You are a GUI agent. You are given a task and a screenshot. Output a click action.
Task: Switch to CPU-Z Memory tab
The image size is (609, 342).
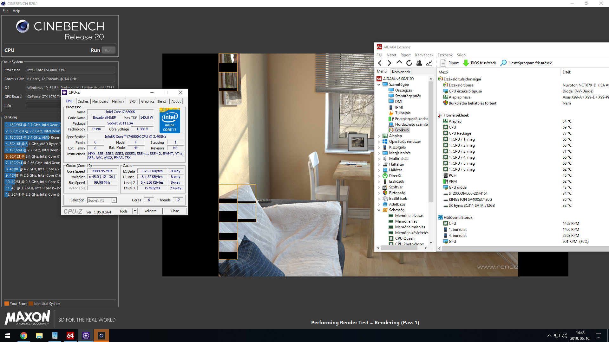click(118, 101)
